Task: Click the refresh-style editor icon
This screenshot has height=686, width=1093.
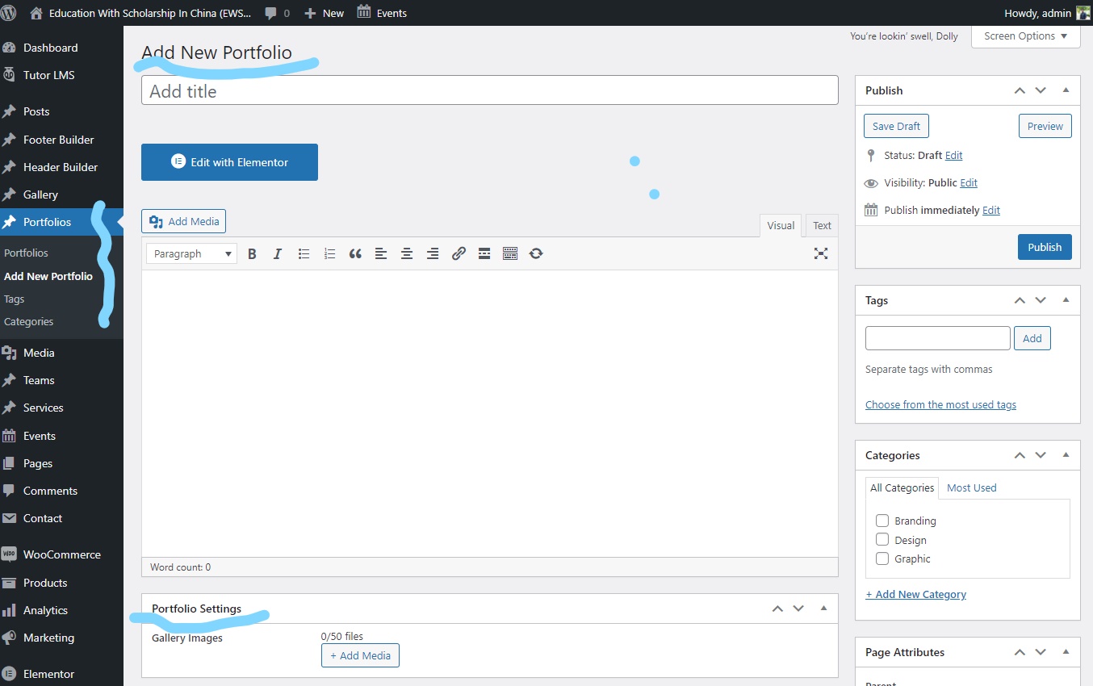Action: pos(536,253)
